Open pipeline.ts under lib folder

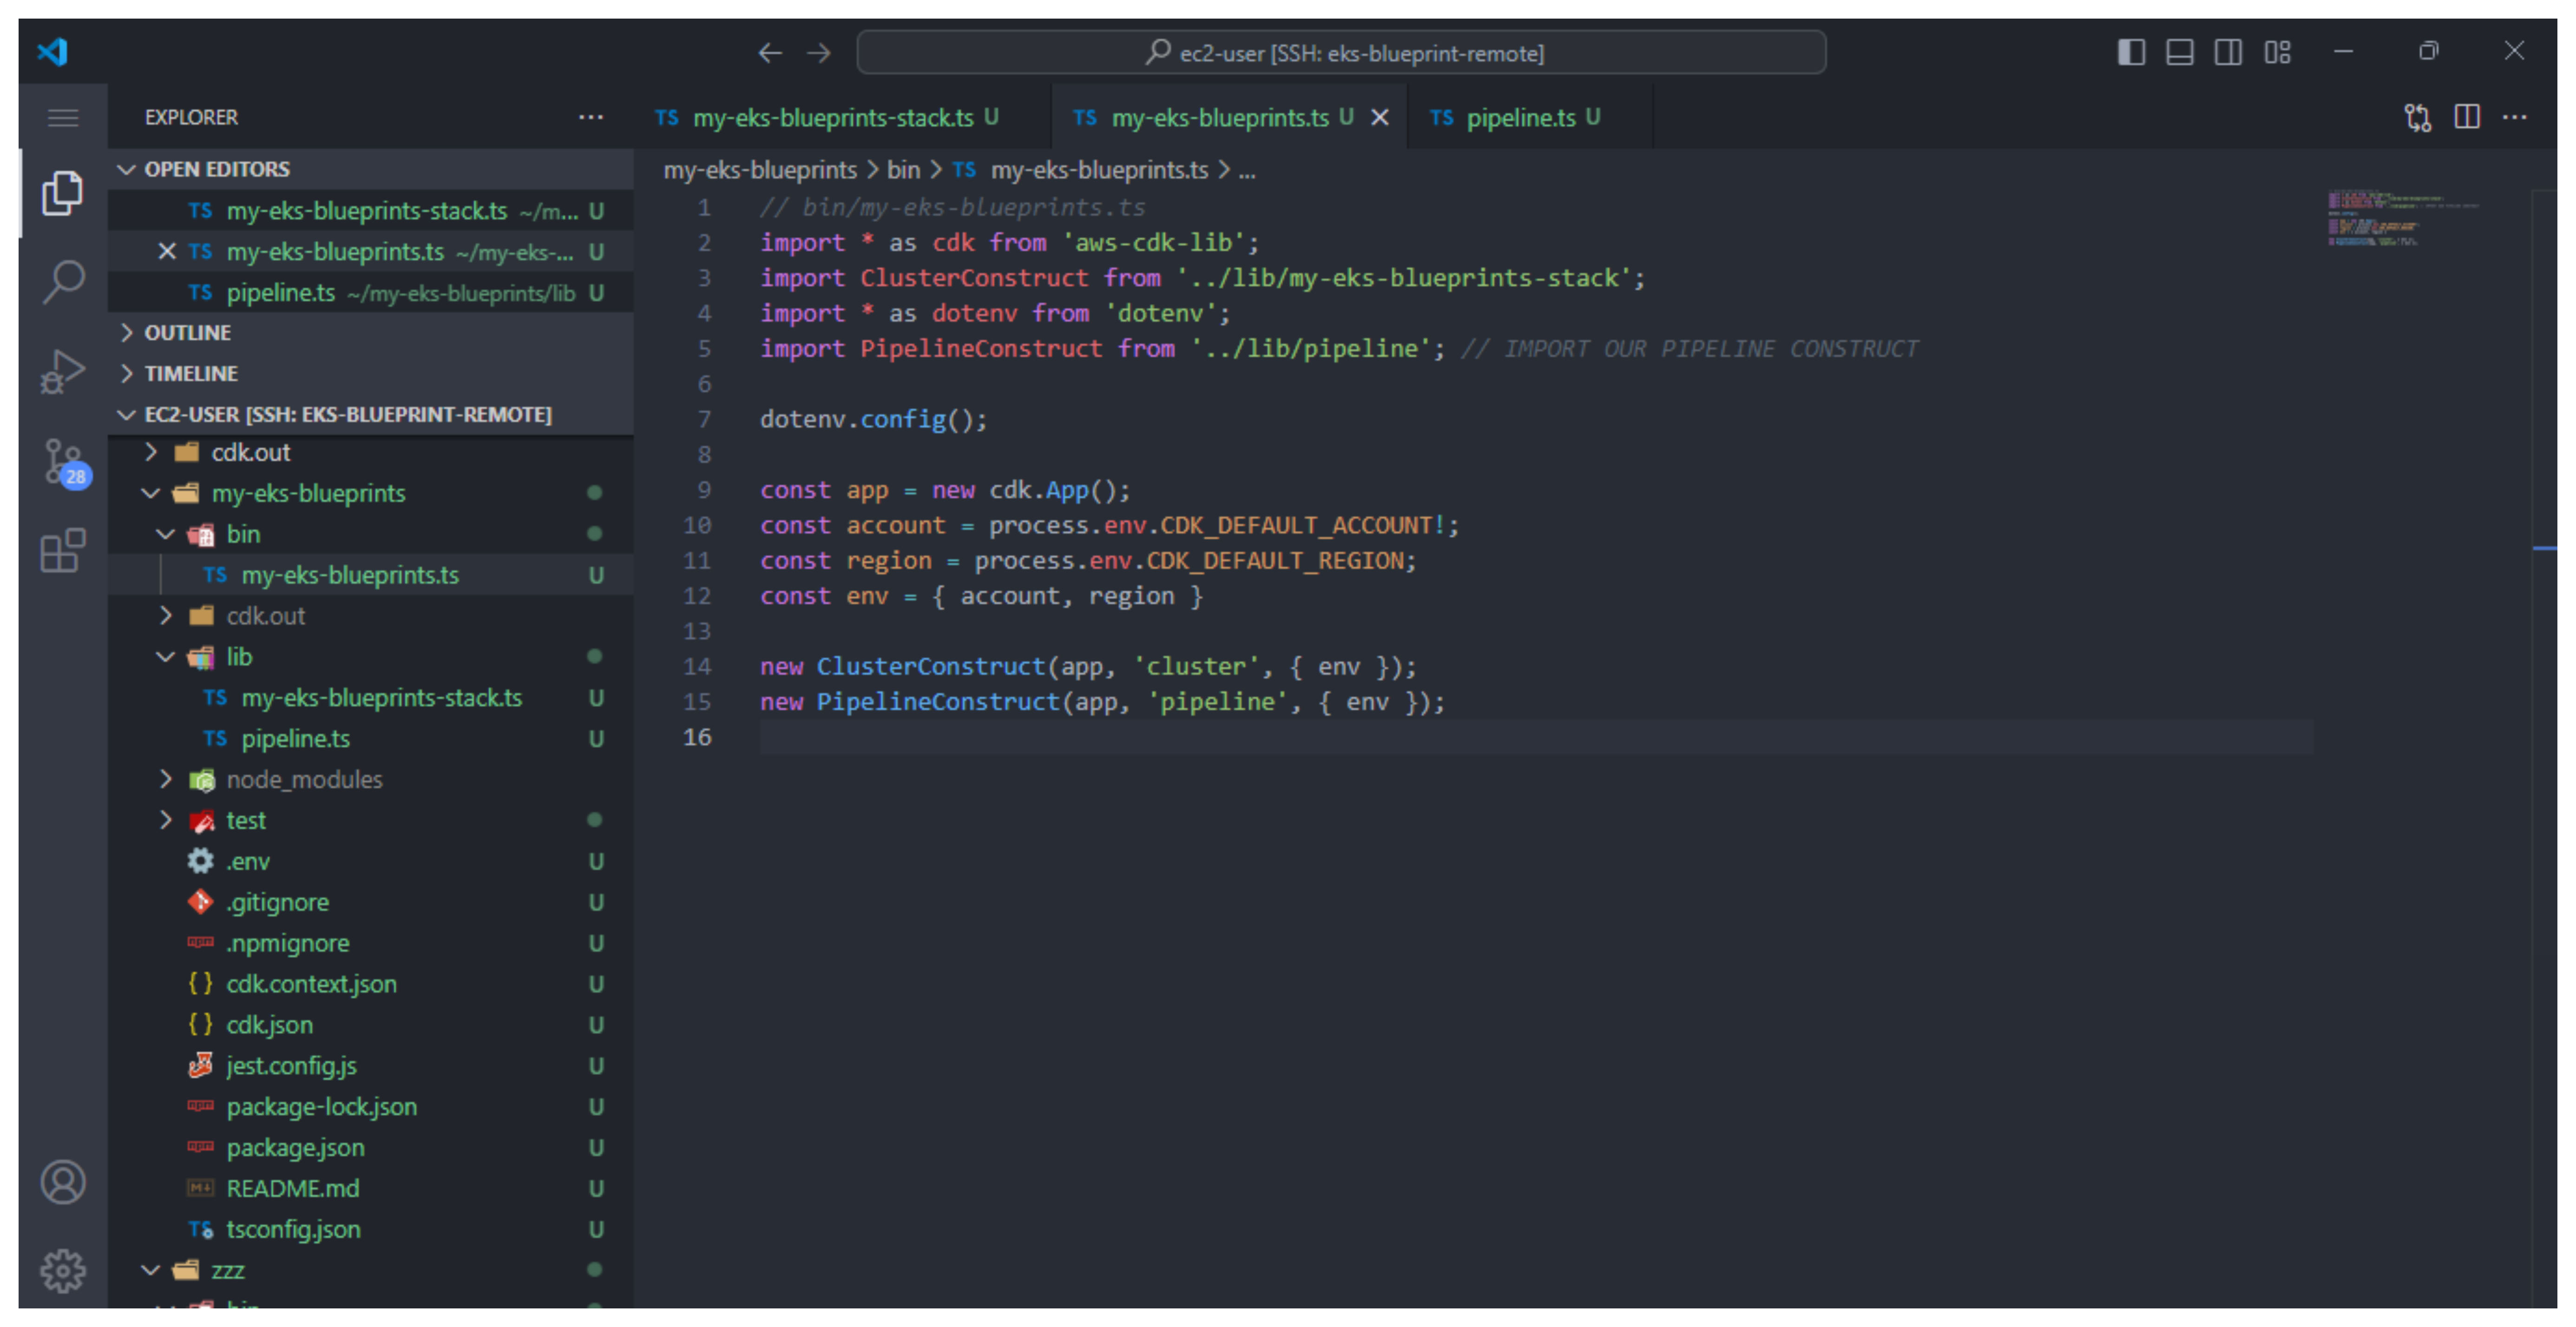pos(371,738)
